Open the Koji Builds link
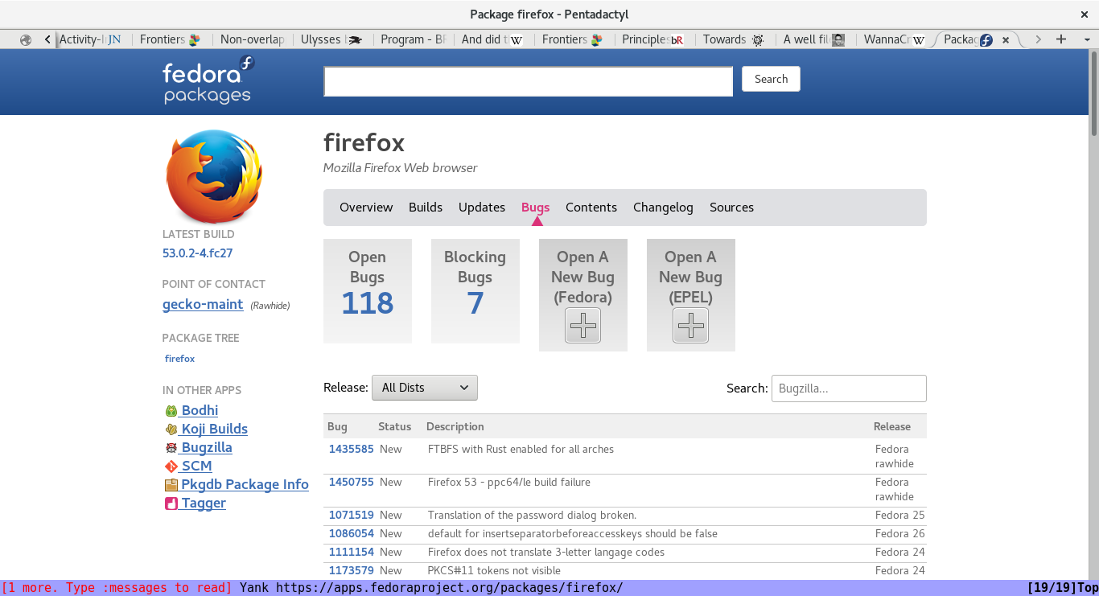 pos(214,430)
